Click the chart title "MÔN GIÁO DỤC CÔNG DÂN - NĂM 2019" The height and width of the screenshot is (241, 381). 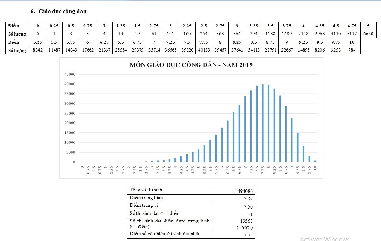coord(191,65)
